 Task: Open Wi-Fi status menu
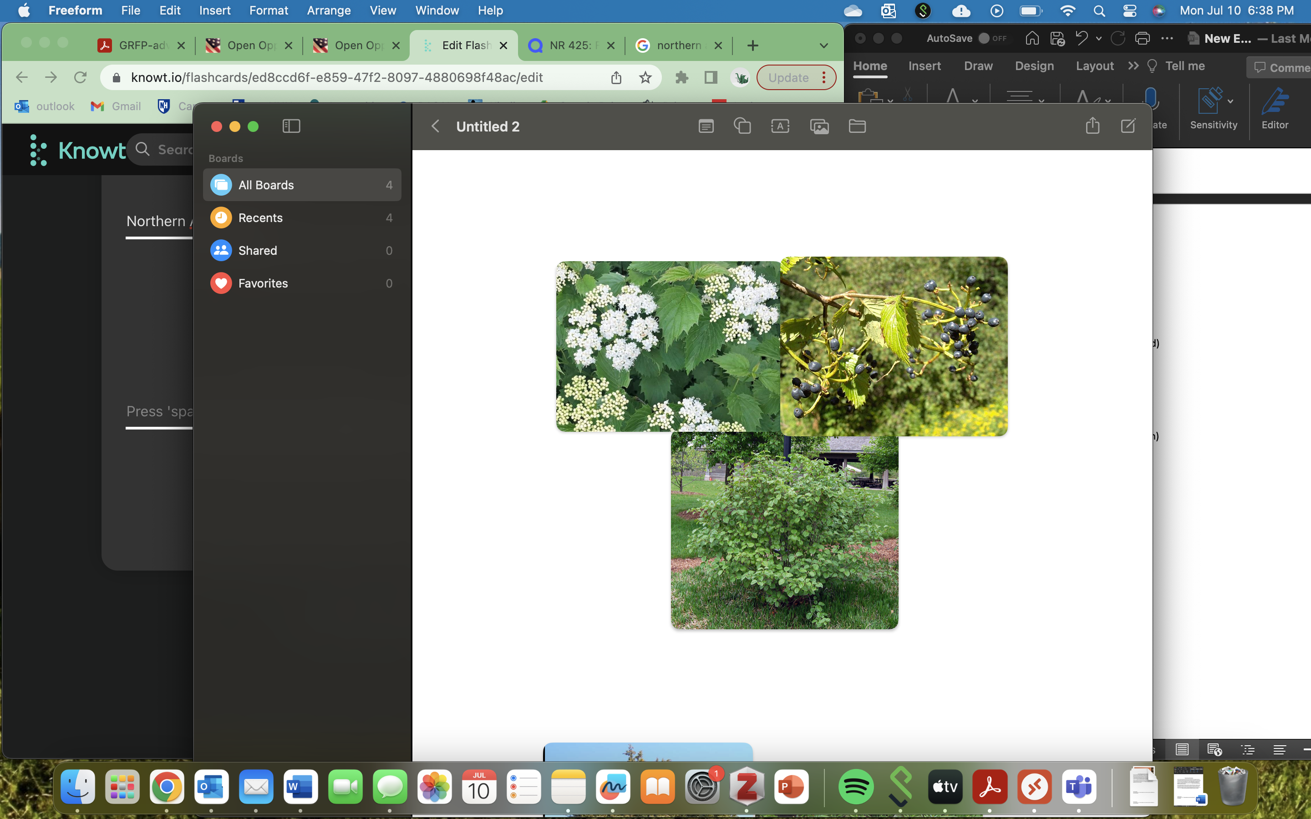point(1067,11)
